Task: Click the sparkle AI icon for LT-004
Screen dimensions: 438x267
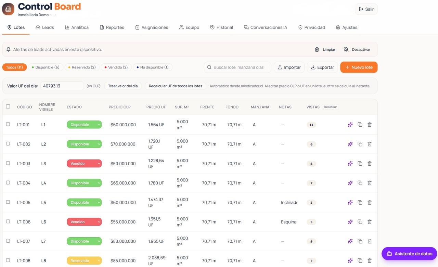Action: 350,183
